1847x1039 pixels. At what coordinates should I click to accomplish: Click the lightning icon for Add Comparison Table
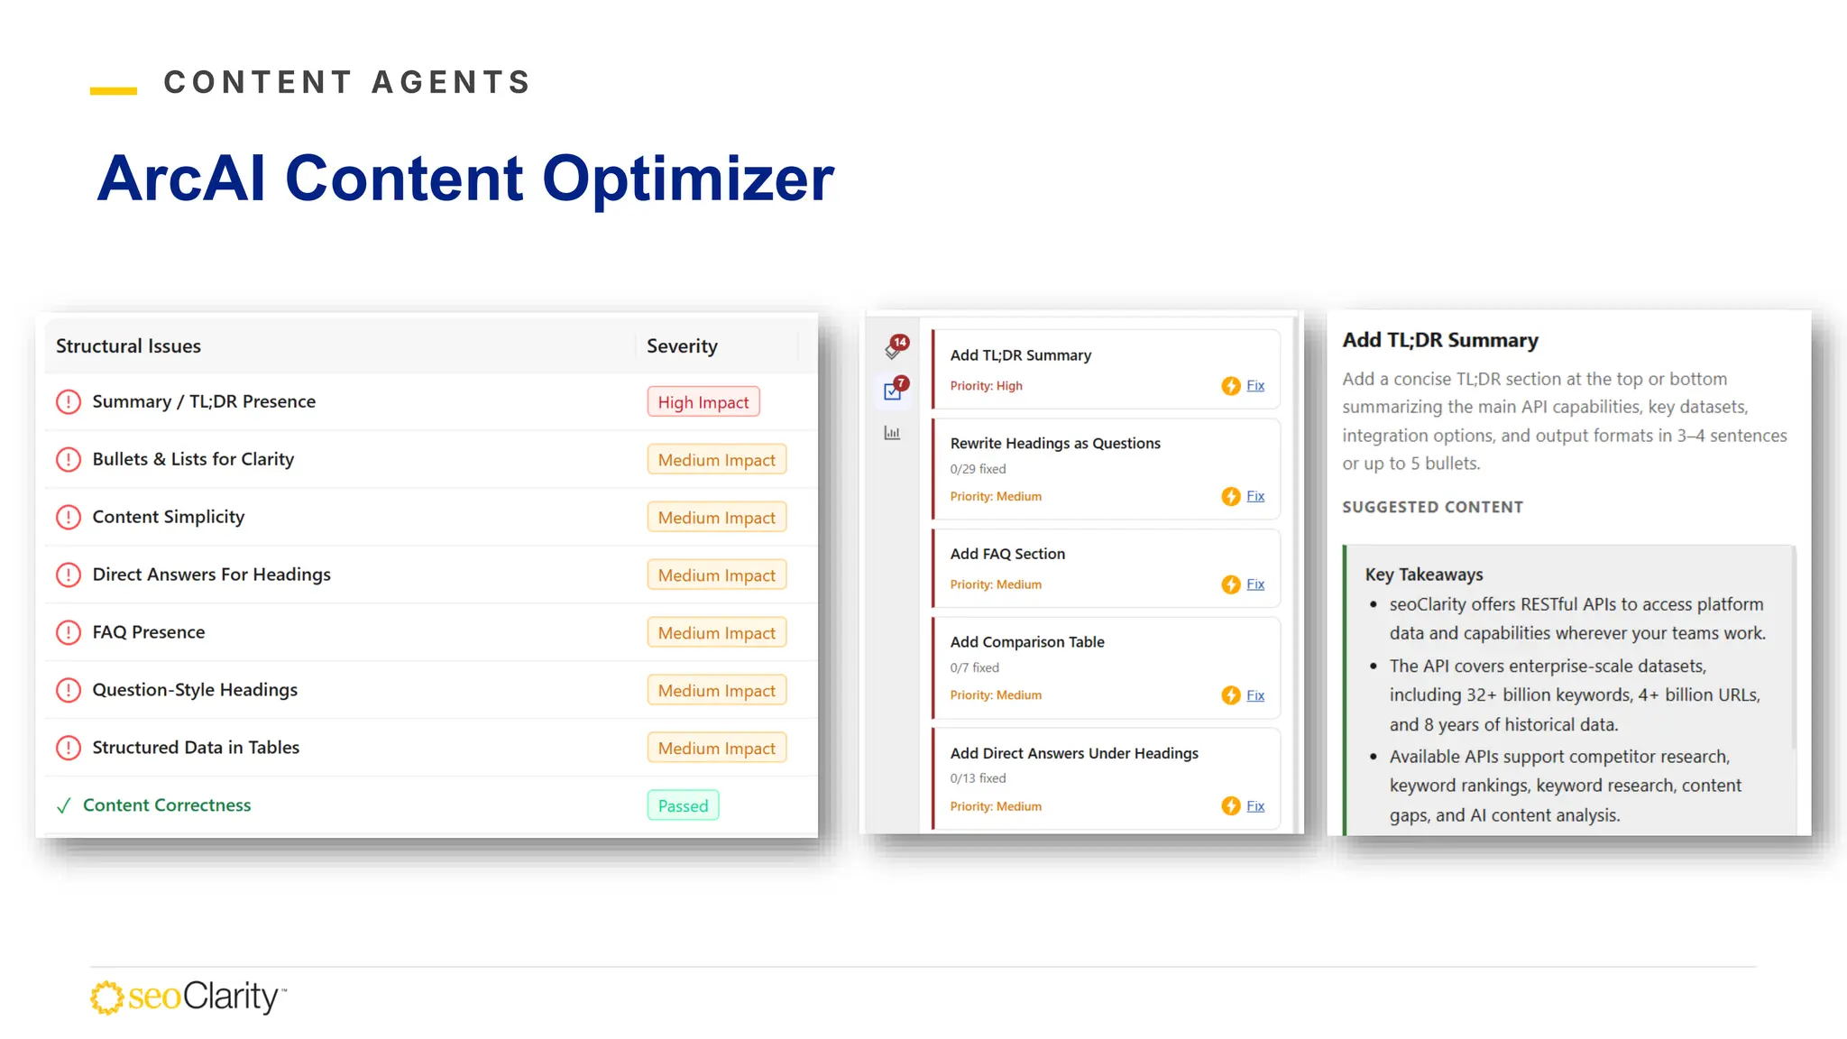click(1231, 695)
